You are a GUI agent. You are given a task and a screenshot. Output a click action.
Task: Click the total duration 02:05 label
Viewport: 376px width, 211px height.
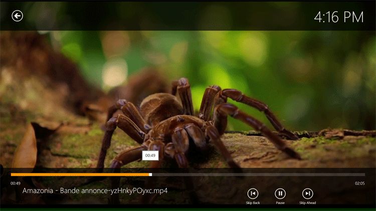359,183
